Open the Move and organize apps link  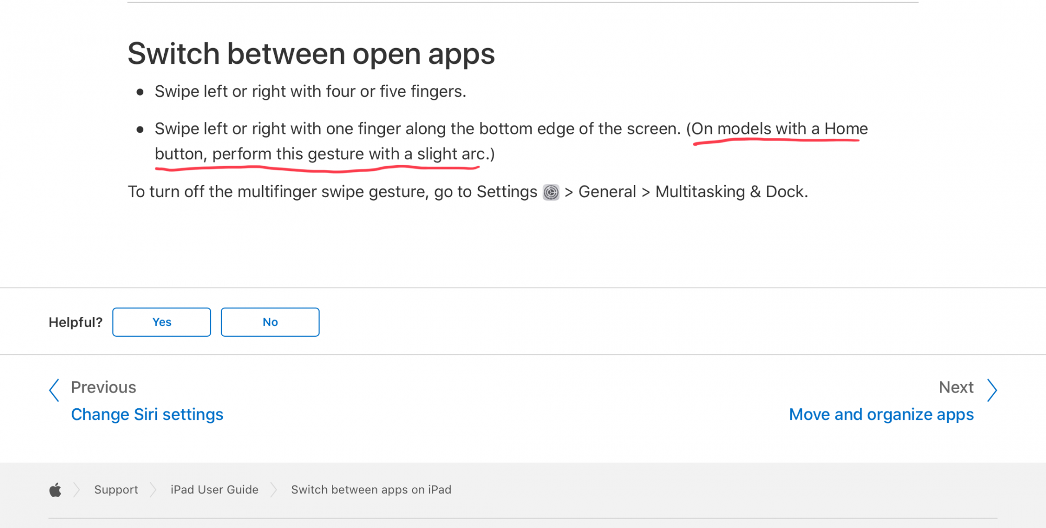coord(881,415)
